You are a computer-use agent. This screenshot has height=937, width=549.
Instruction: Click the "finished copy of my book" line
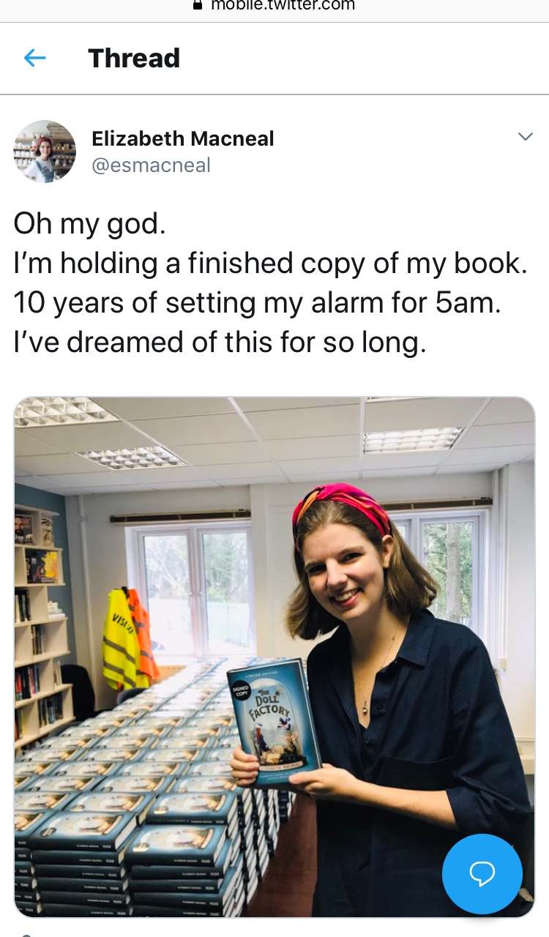(x=271, y=264)
